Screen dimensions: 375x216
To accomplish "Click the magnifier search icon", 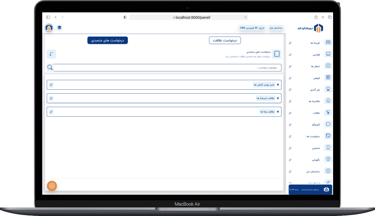I will (50, 67).
